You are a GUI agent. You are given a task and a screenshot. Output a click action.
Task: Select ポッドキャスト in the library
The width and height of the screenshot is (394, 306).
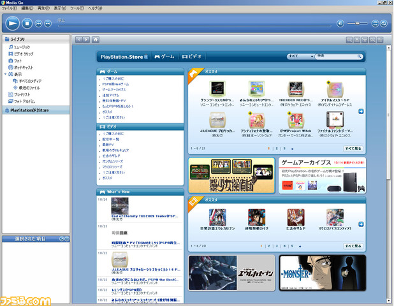click(20, 68)
